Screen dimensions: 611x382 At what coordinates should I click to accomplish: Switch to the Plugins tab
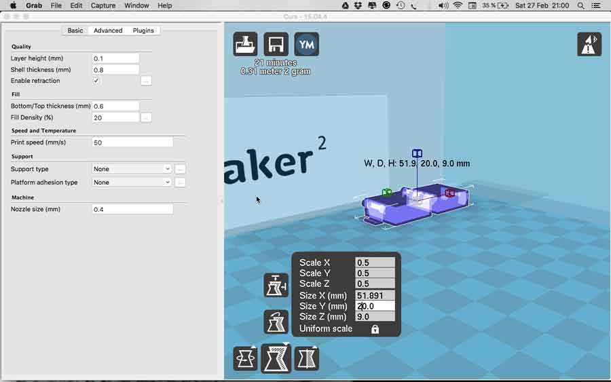143,31
